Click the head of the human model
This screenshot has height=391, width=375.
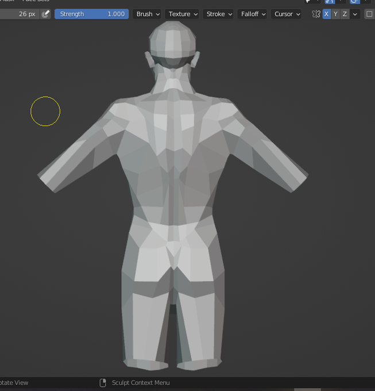click(172, 44)
